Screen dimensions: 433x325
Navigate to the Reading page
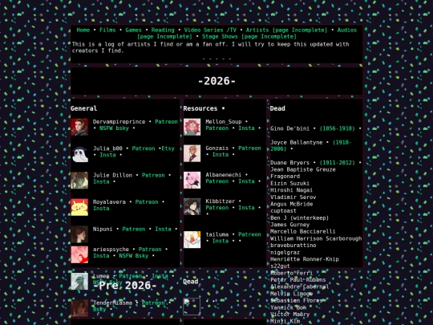163,30
